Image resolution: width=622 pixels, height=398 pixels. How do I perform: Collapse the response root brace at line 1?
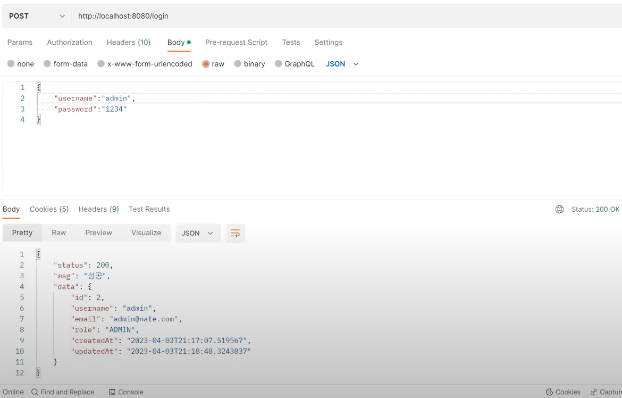click(x=38, y=254)
